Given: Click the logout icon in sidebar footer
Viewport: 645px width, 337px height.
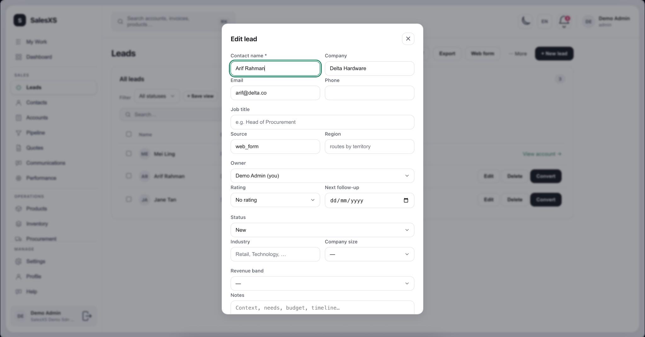Looking at the screenshot, I should (x=87, y=316).
